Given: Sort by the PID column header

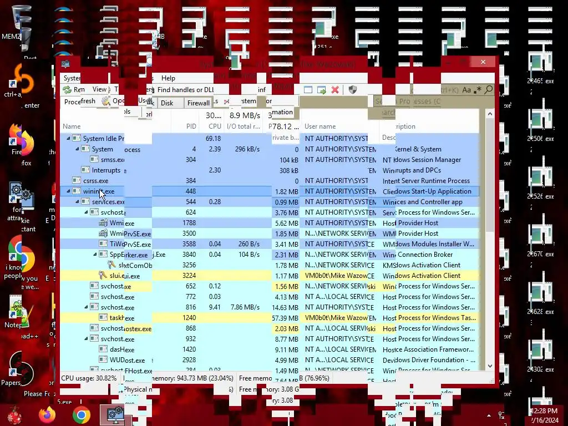Looking at the screenshot, I should tap(191, 126).
